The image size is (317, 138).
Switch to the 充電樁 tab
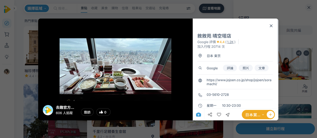pyautogui.click(x=164, y=8)
